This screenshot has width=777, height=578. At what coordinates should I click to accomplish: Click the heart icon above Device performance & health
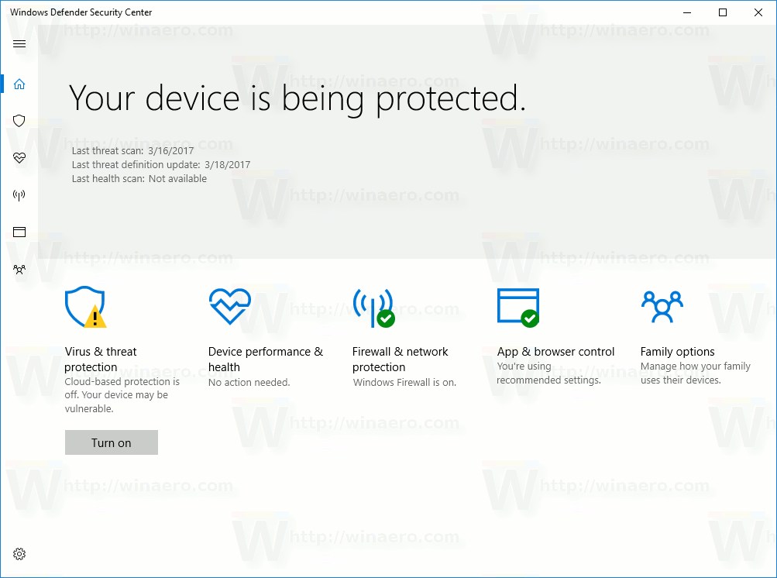tap(229, 305)
